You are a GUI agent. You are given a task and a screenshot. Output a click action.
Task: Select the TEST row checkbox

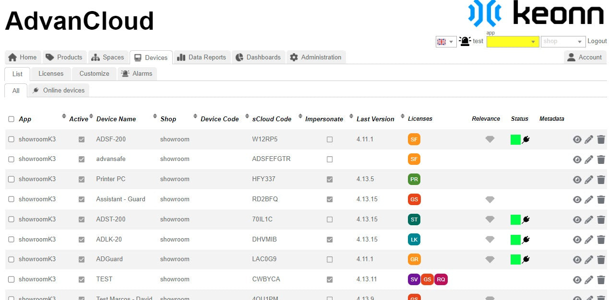point(12,279)
